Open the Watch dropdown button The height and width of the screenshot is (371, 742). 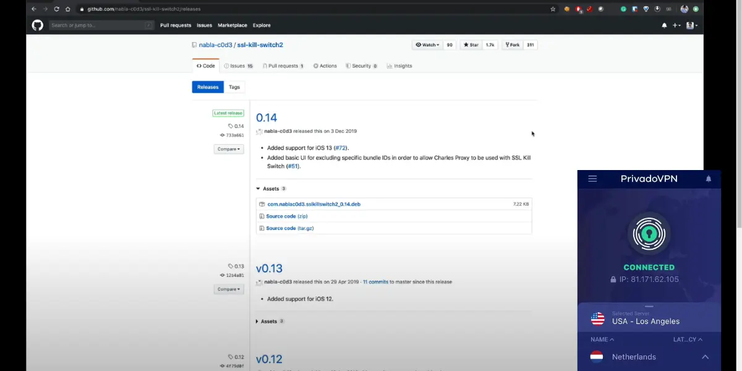coord(427,45)
